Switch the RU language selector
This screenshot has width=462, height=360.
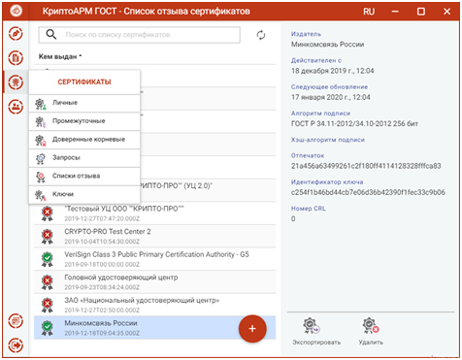click(369, 12)
